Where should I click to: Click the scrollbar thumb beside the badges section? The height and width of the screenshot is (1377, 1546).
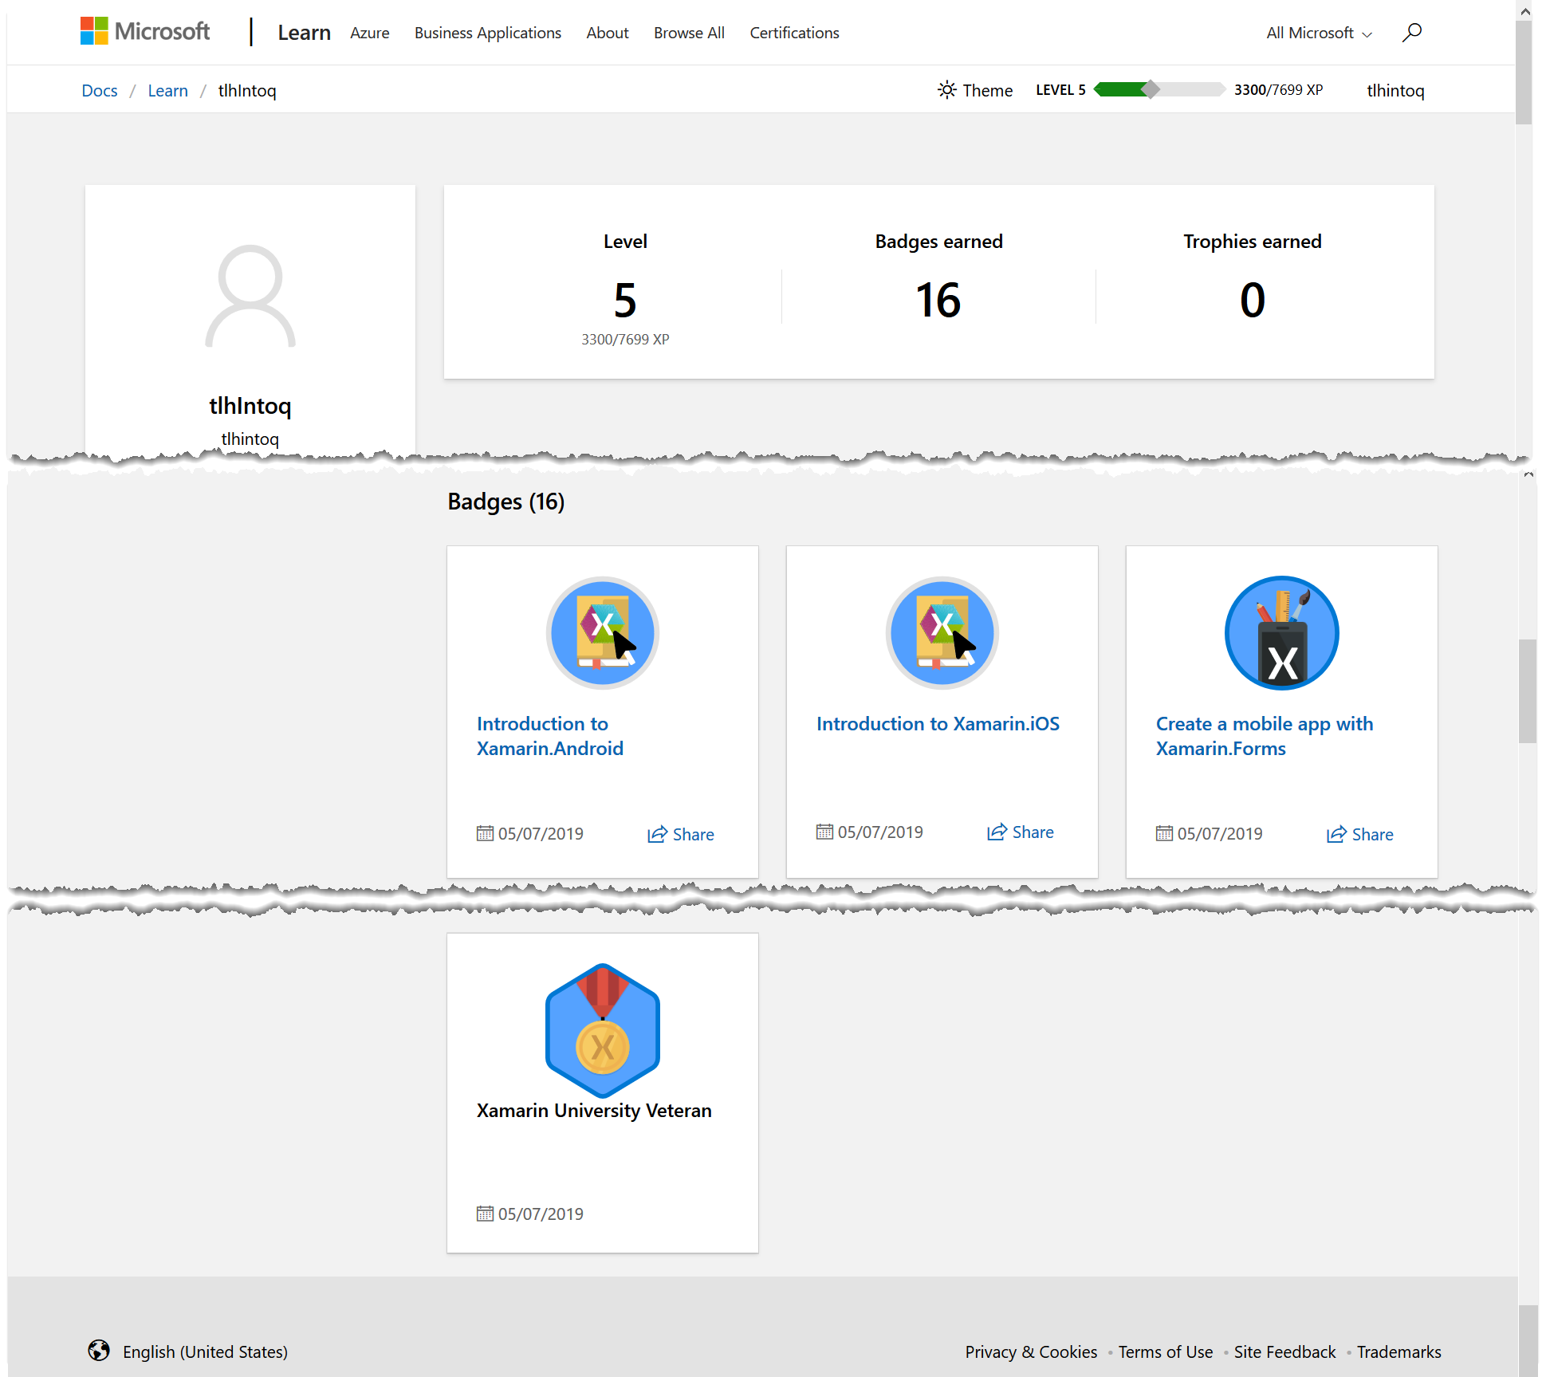pyautogui.click(x=1528, y=691)
